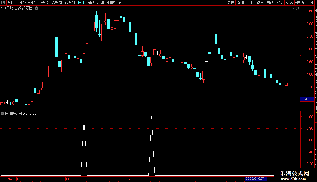Screen dimensions: 317x182
Task: Select the 5分钟 period tab
Action: coord(32,3)
